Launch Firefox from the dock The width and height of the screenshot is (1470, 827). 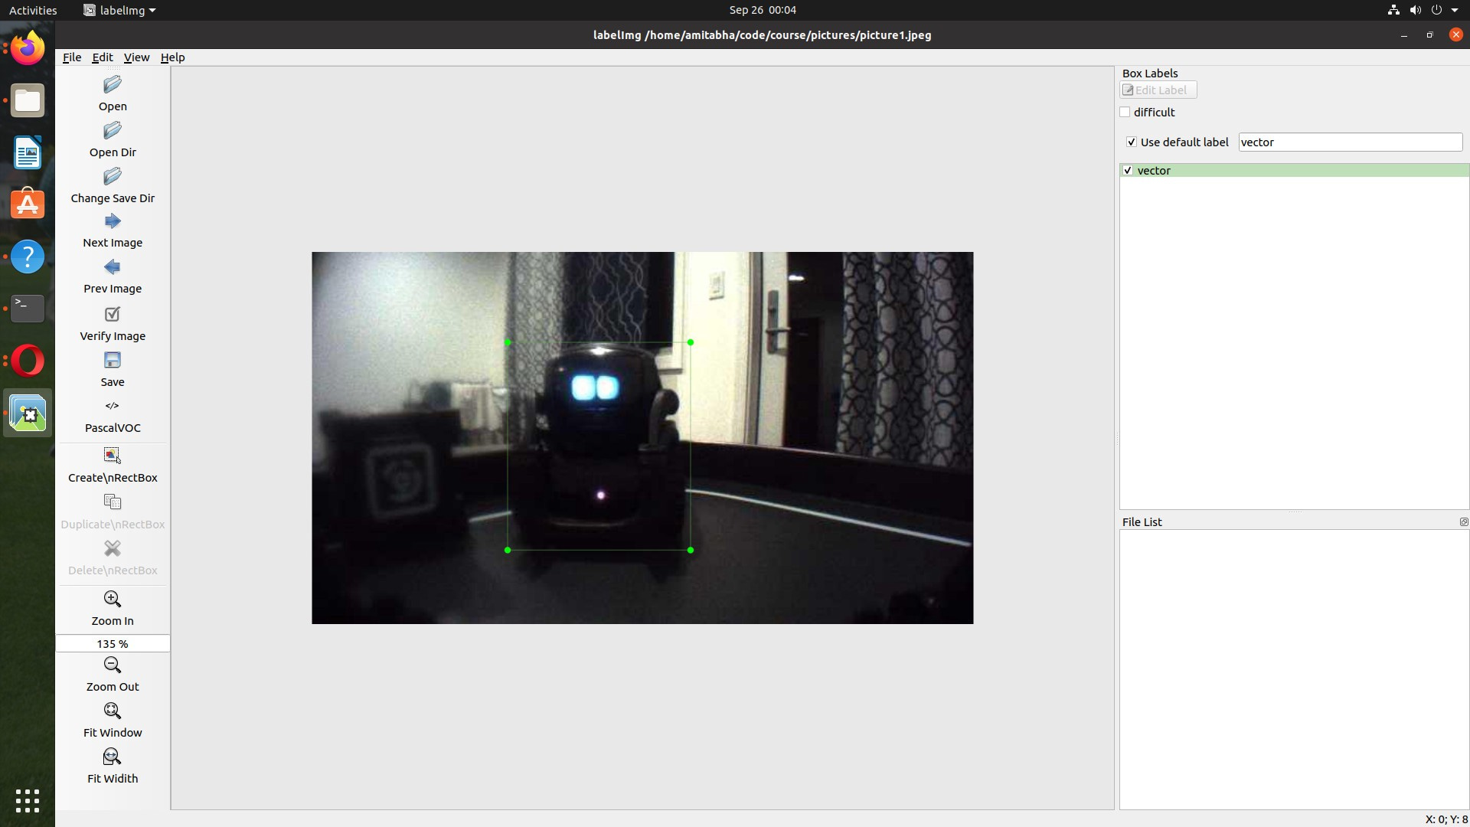28,48
